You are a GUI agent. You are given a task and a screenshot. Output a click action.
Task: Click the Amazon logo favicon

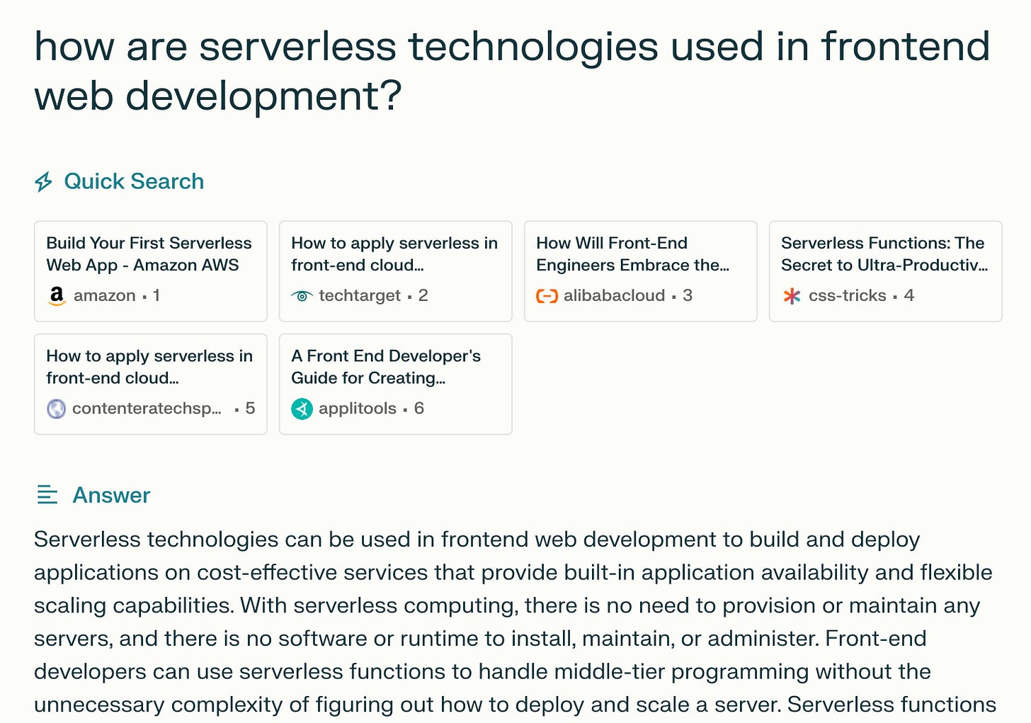click(57, 295)
